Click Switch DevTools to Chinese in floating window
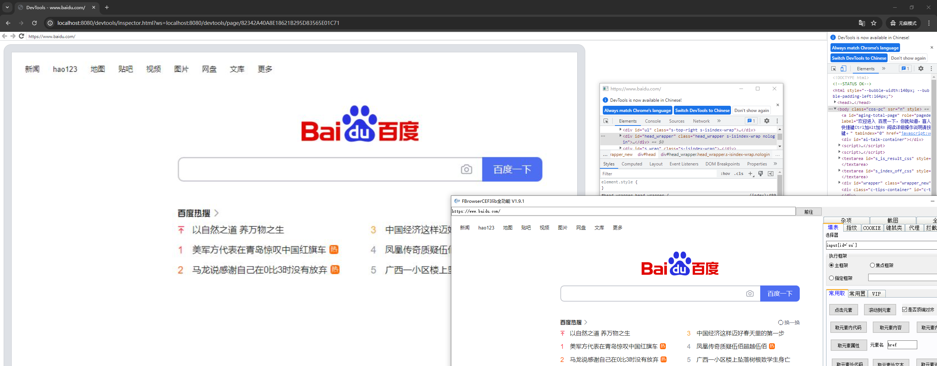The image size is (937, 366). coord(702,110)
